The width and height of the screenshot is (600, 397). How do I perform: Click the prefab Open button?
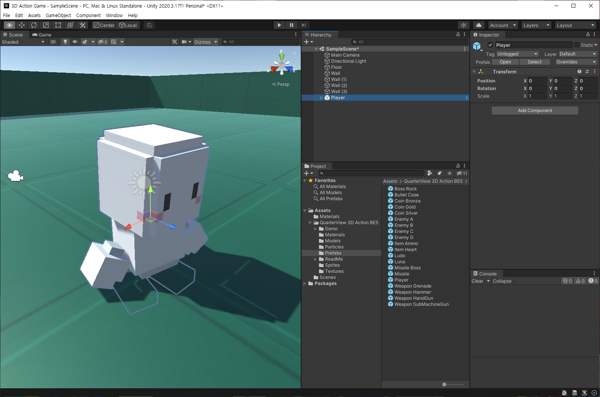click(505, 62)
